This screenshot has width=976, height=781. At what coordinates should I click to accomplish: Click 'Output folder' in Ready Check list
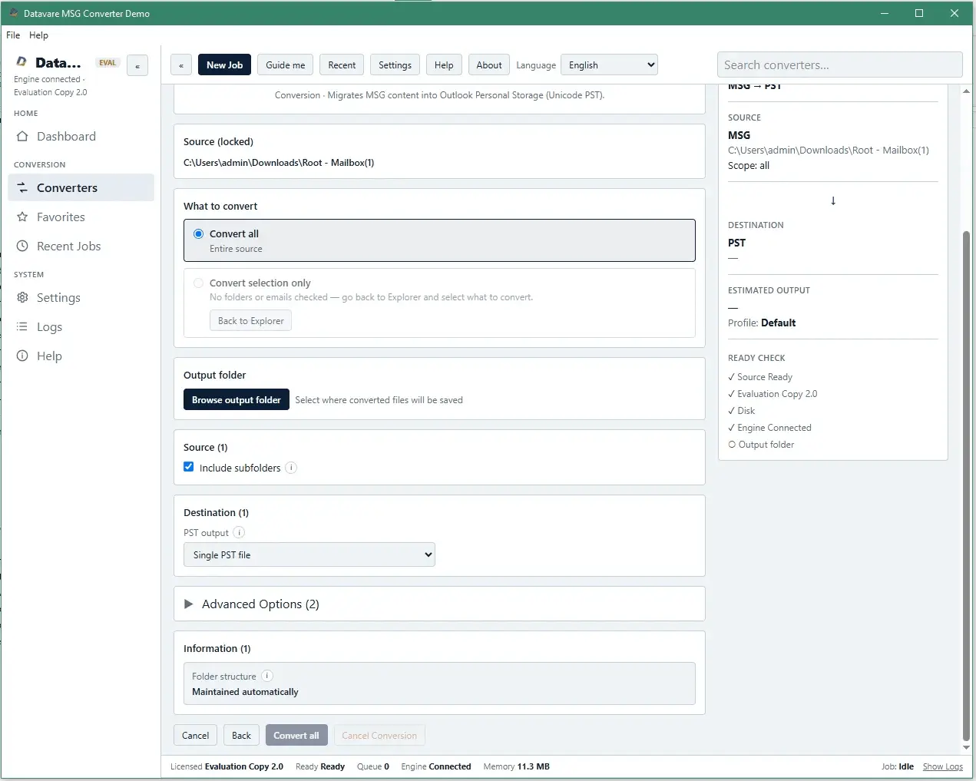click(761, 445)
